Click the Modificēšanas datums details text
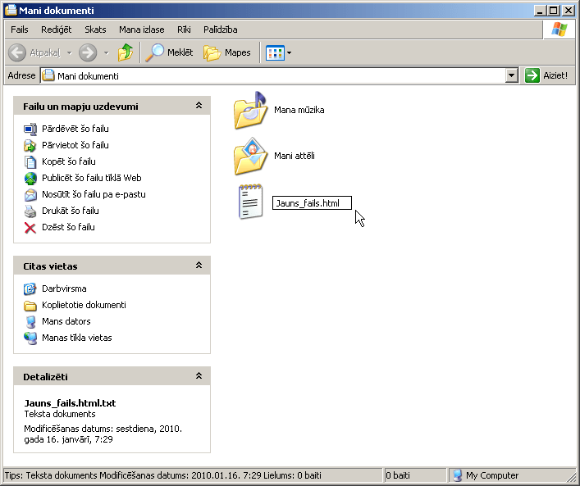The width and height of the screenshot is (580, 486). [103, 434]
